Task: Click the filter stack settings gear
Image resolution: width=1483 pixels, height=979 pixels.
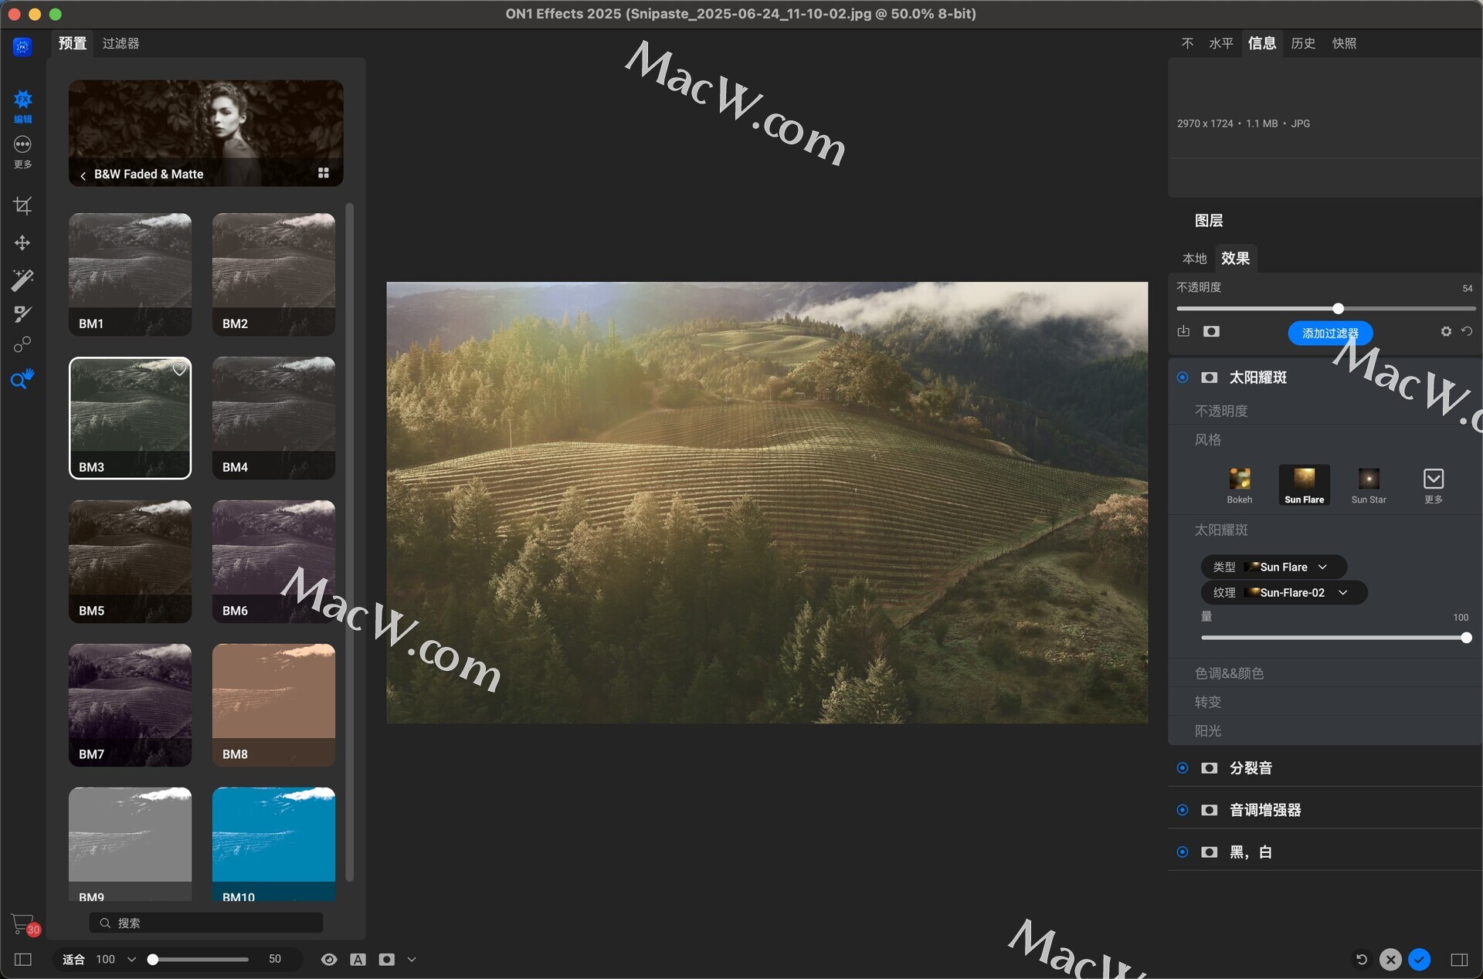Action: pos(1446,331)
